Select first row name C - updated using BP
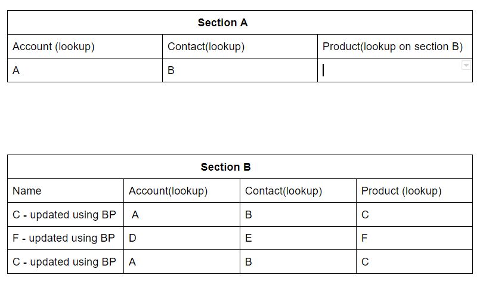Viewport: 483px width, 287px height. pos(64,215)
